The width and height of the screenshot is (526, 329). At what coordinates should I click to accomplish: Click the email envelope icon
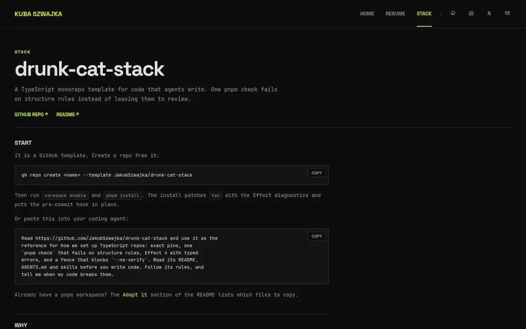tap(507, 14)
